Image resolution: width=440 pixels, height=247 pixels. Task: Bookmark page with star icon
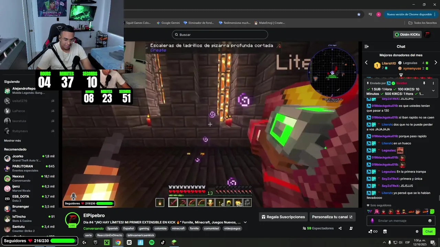[x=359, y=14]
